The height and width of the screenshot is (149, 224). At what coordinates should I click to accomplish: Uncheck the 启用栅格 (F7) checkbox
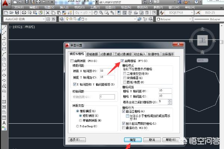coord(122,60)
